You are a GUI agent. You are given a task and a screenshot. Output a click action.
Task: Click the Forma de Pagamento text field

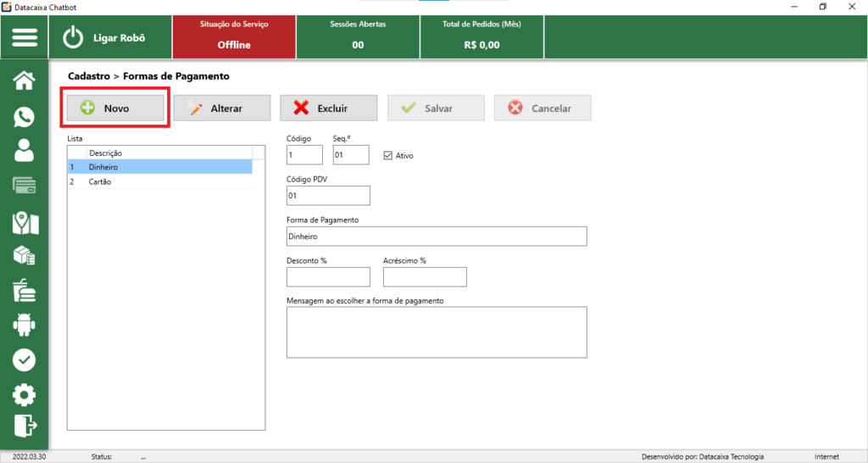pos(437,237)
